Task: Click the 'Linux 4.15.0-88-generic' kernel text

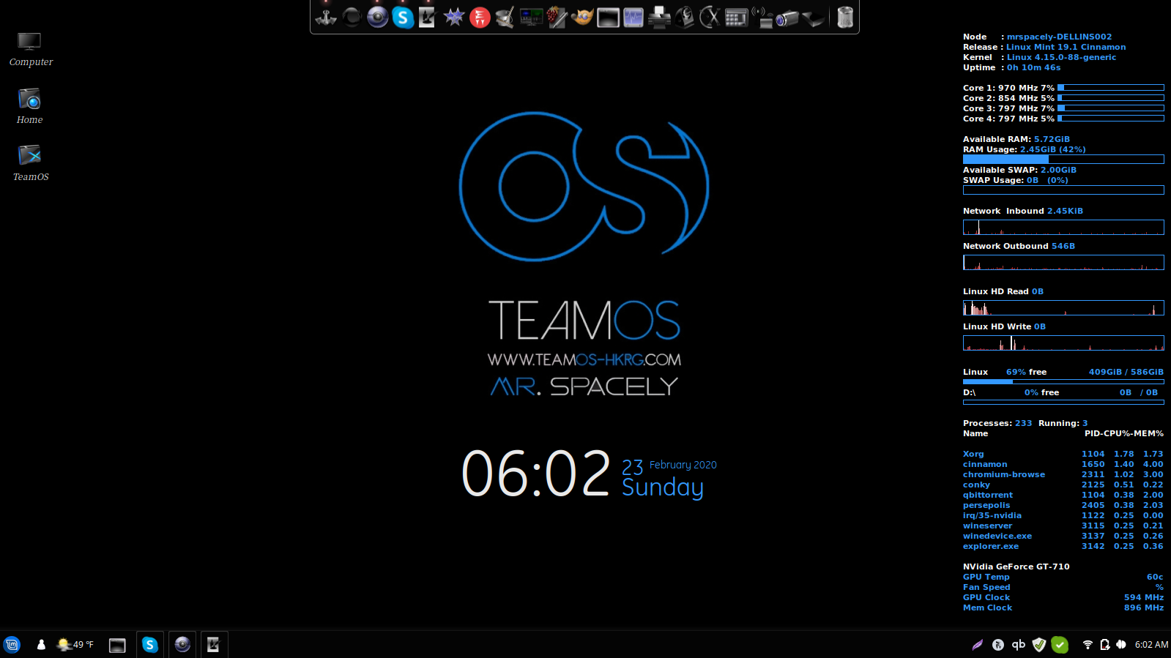Action: click(x=1061, y=57)
